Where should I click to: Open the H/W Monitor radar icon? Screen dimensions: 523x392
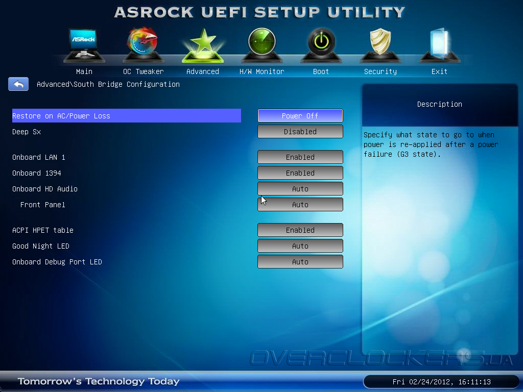(x=262, y=45)
